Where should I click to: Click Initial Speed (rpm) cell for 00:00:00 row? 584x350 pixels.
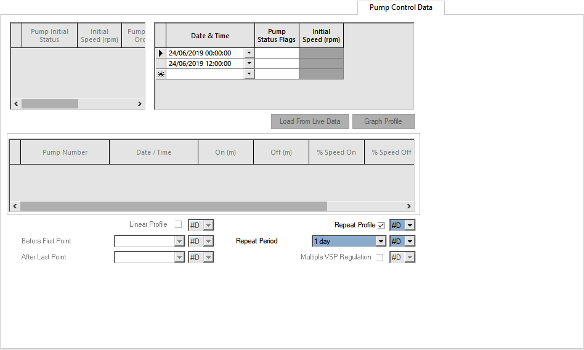pos(321,53)
